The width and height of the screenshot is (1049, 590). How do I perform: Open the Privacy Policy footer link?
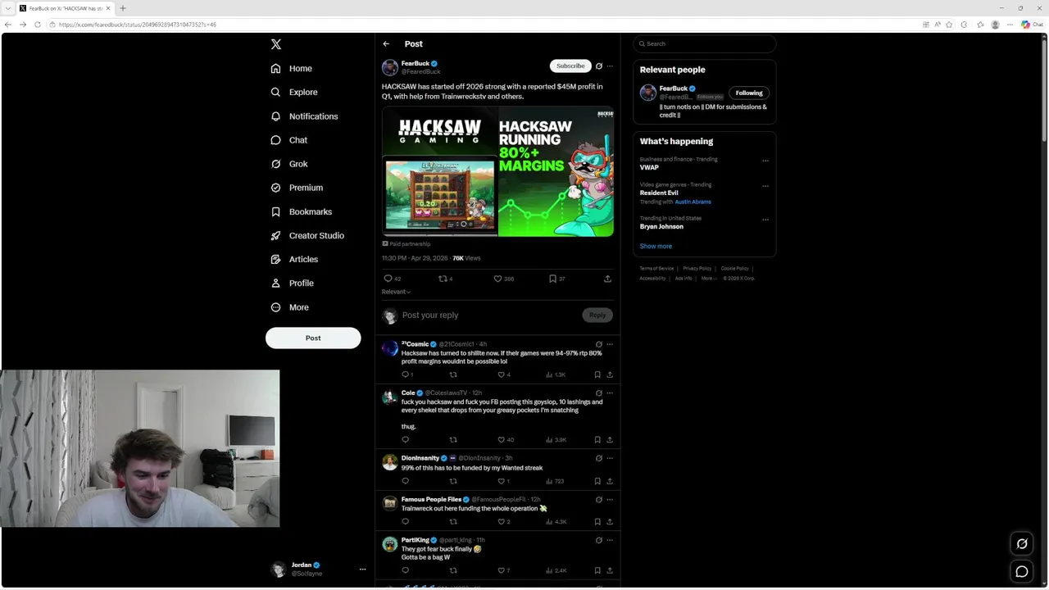(697, 269)
